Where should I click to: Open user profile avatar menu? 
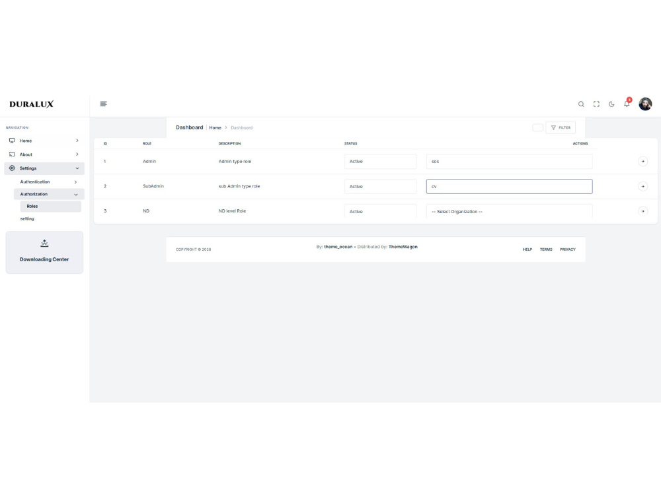645,104
